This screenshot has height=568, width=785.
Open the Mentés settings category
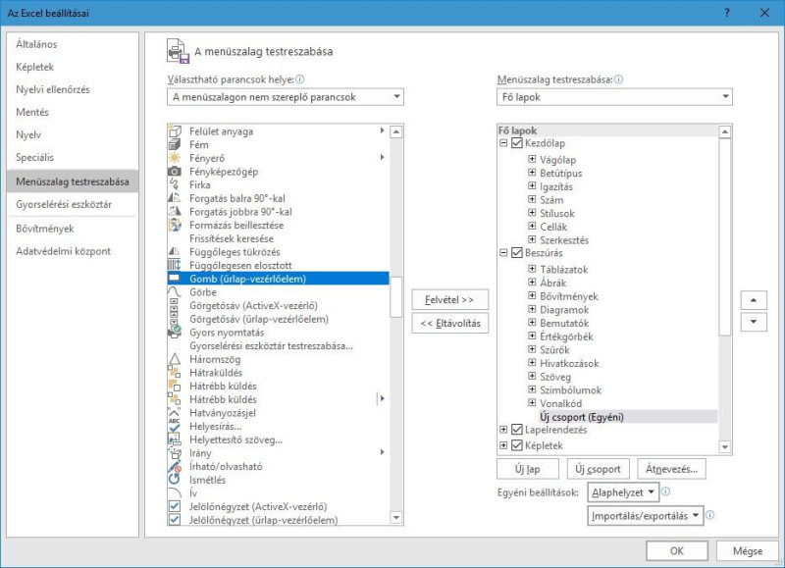point(73,112)
